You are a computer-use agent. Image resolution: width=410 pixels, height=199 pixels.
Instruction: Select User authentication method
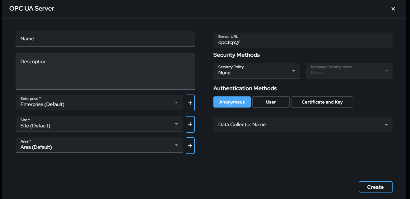click(x=271, y=102)
